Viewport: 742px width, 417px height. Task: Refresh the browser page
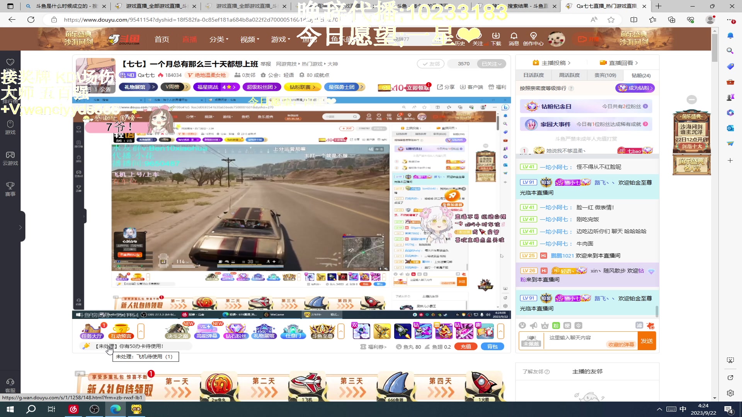[31, 20]
